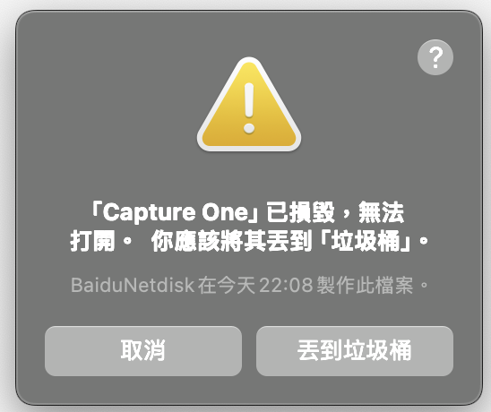The height and width of the screenshot is (412, 491).
Task: Click the 22:08 timestamp in the subtitle
Action: coord(286,285)
